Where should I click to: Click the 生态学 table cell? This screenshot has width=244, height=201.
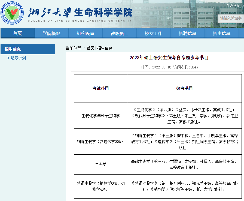pyautogui.click(x=100, y=164)
